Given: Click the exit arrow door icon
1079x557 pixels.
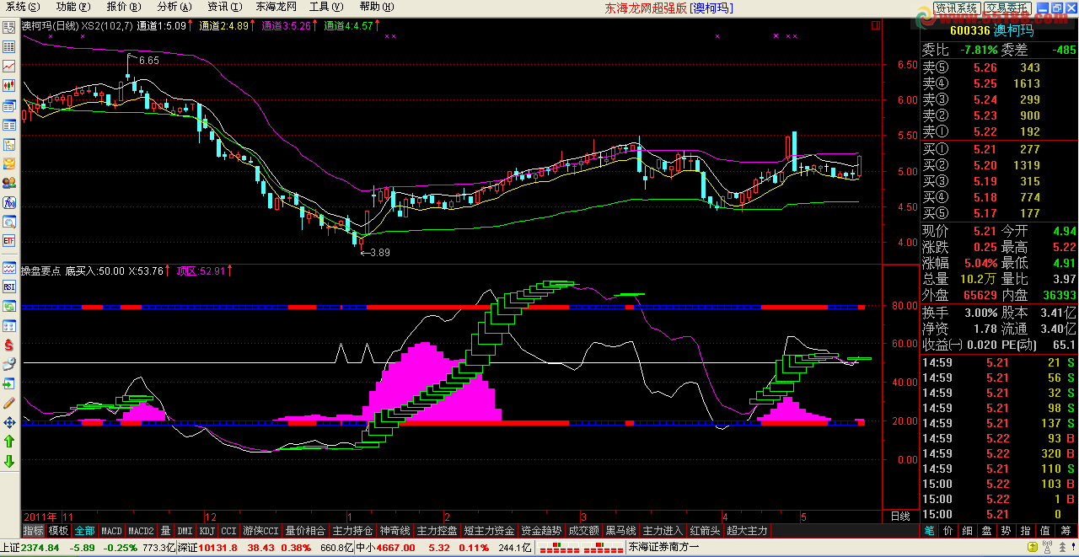Looking at the screenshot, I should [x=9, y=384].
